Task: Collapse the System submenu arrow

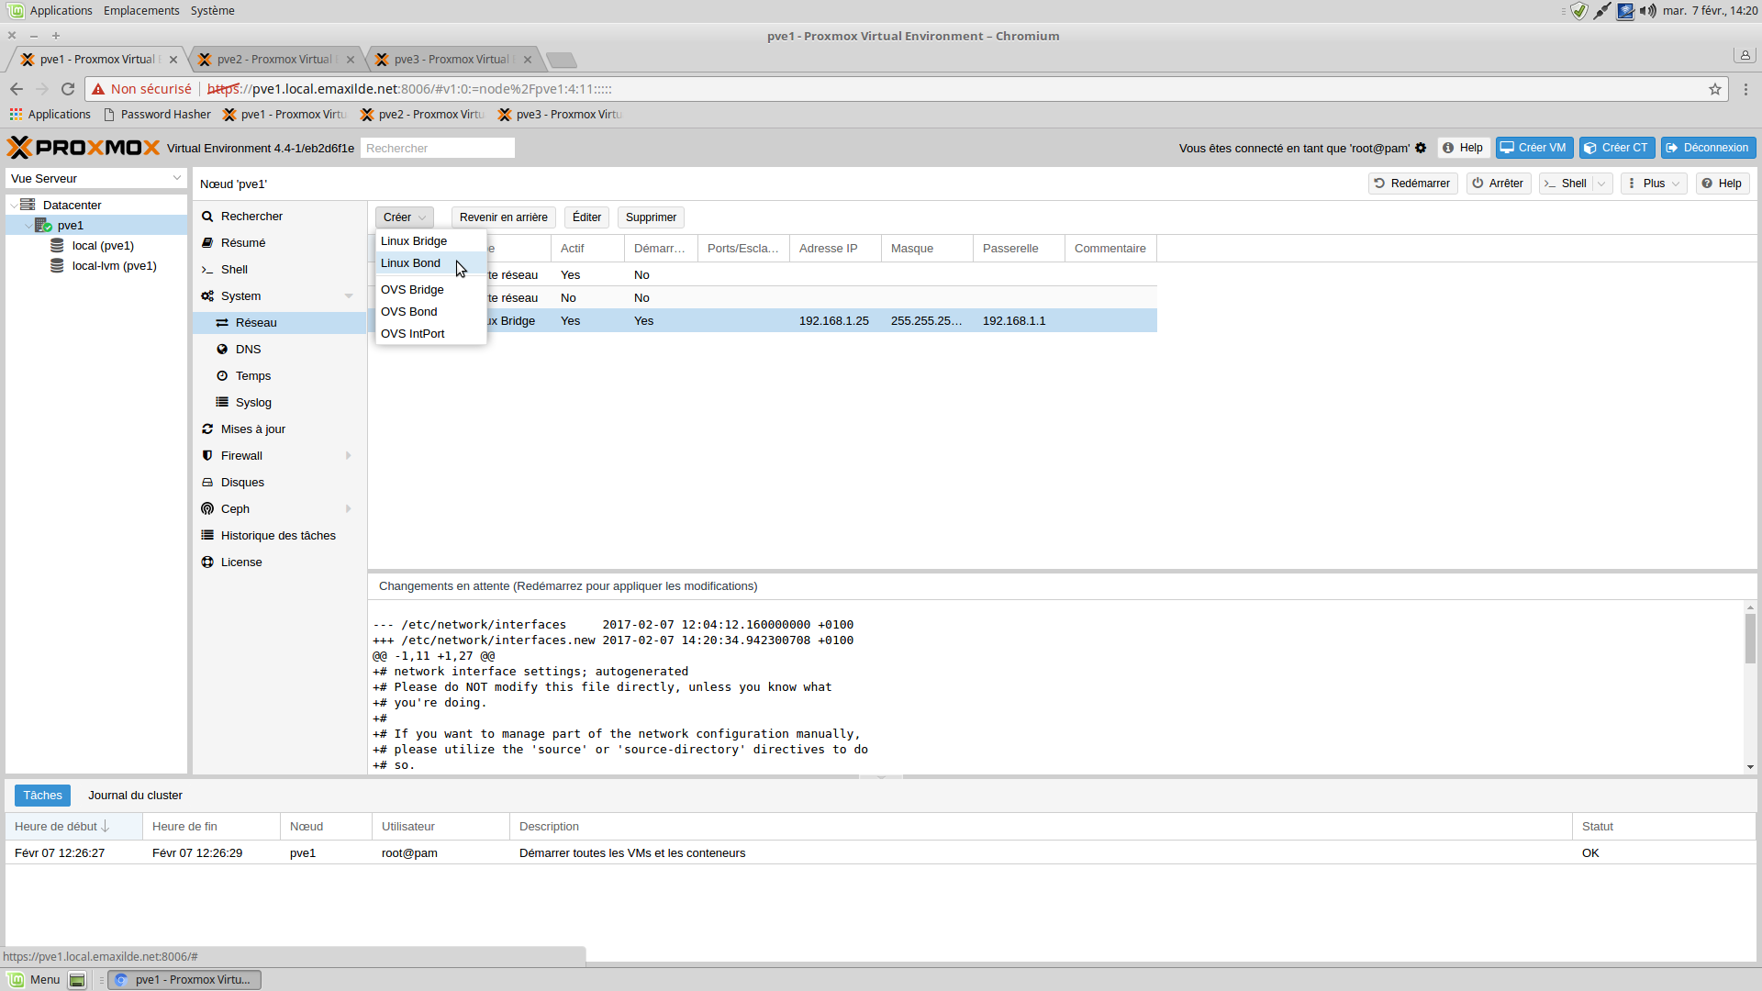Action: point(349,296)
